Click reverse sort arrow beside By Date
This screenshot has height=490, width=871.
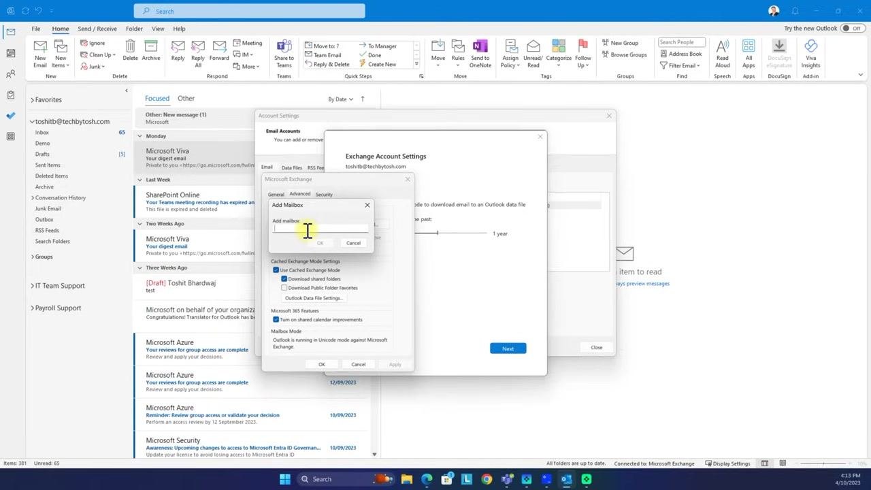tap(363, 99)
